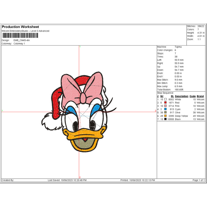Screen dimensions: 207x207
Task: Click the St. column header
Action: pos(172,96)
